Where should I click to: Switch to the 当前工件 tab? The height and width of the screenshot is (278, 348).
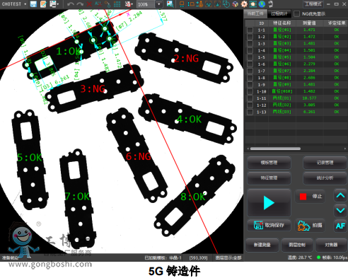[255, 13]
